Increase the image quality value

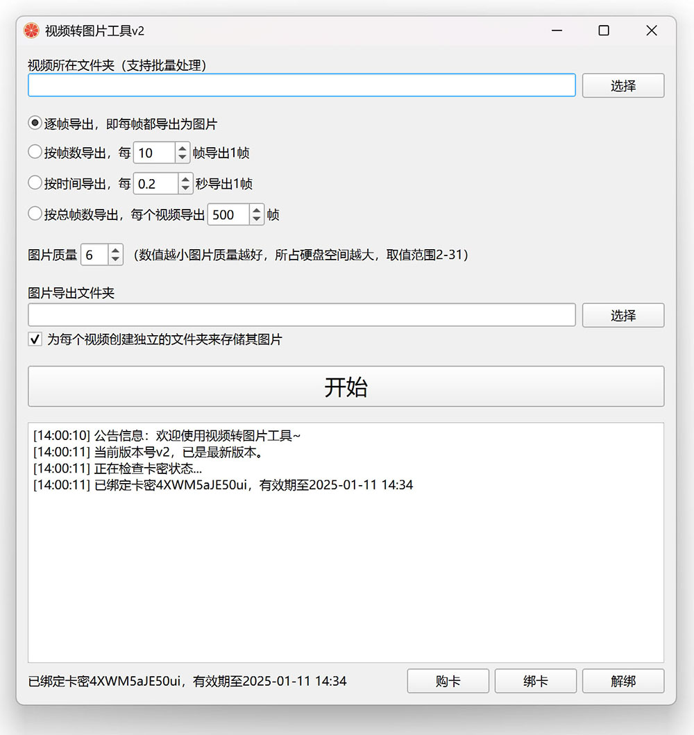point(115,250)
